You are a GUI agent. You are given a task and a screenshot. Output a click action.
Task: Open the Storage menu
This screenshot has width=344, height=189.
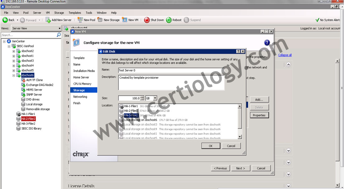pyautogui.click(x=59, y=13)
